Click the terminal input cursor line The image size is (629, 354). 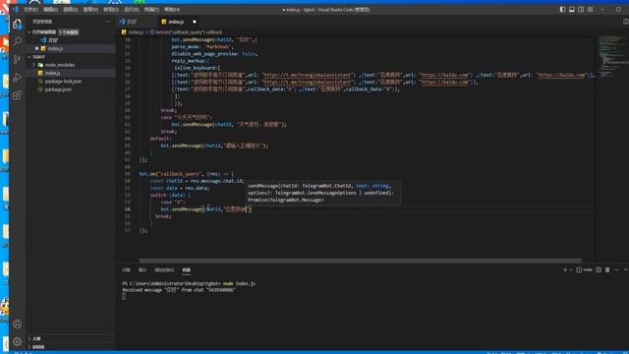124,296
